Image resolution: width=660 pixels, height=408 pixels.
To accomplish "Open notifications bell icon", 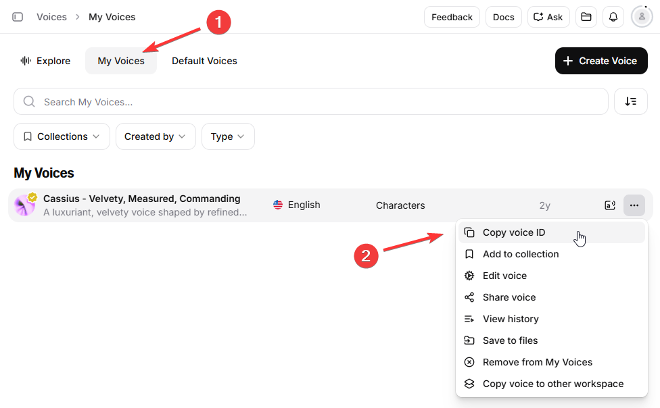I will (x=613, y=17).
